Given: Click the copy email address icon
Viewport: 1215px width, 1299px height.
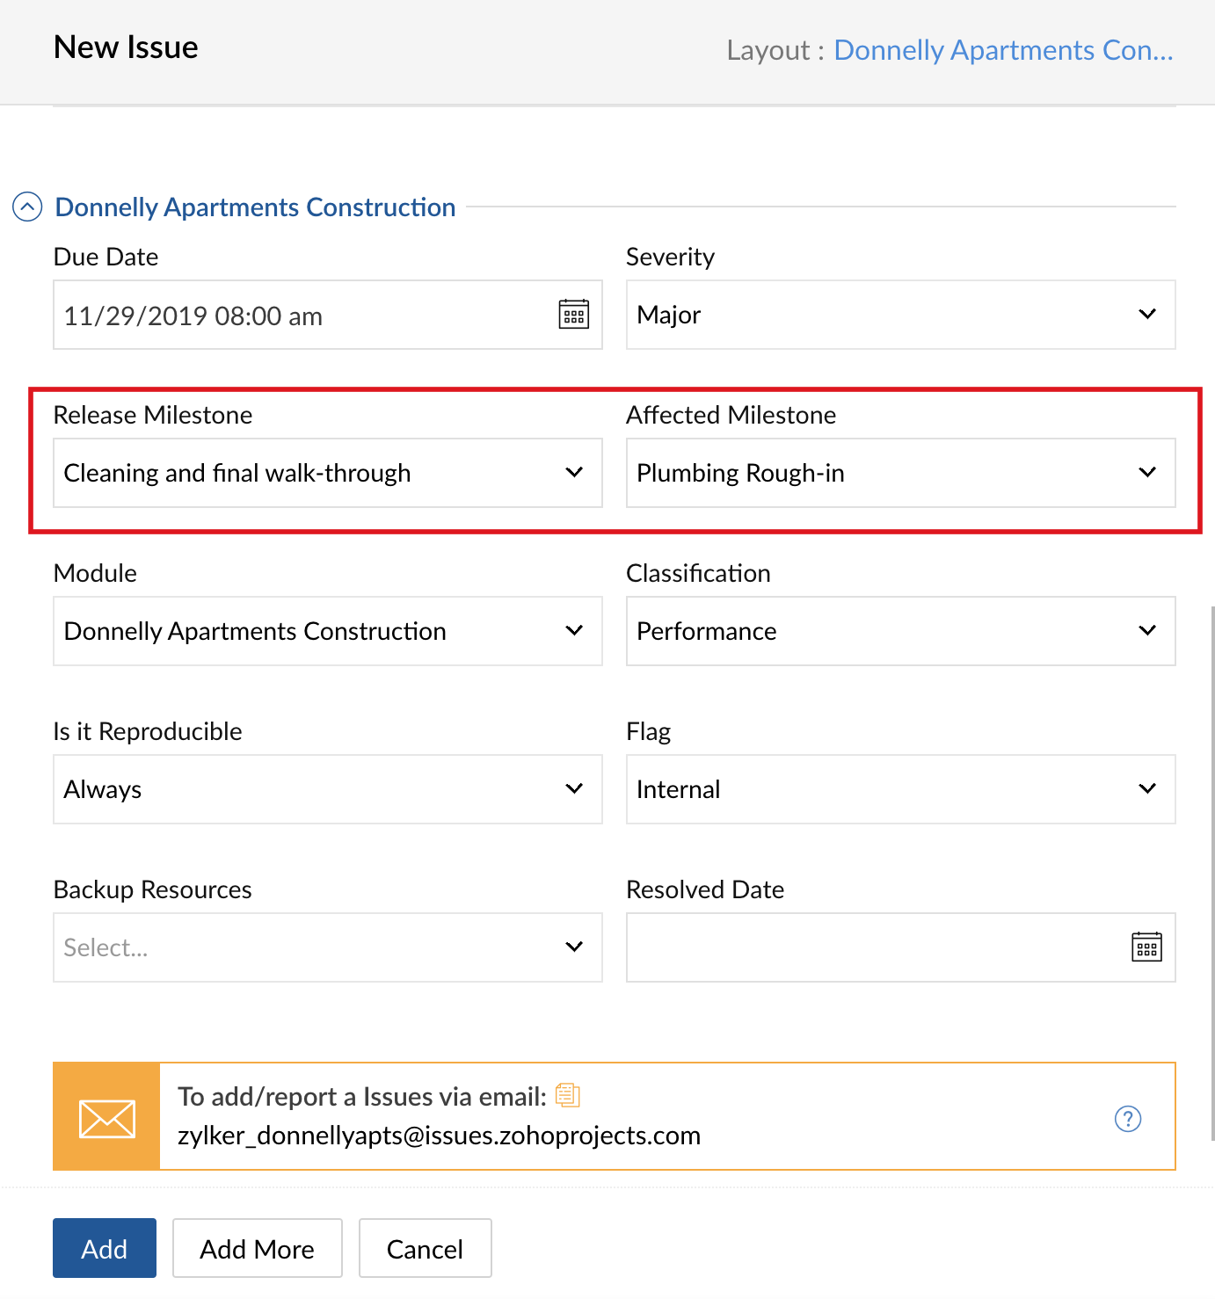Looking at the screenshot, I should (568, 1094).
